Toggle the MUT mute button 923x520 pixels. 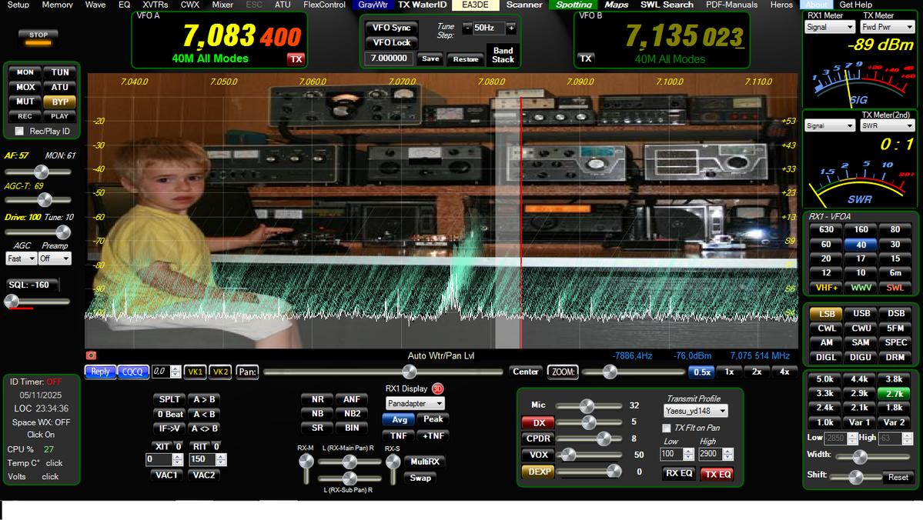click(x=25, y=102)
